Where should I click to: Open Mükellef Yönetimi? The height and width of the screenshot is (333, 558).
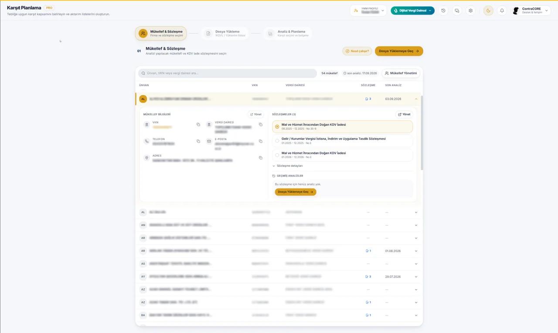click(x=401, y=73)
